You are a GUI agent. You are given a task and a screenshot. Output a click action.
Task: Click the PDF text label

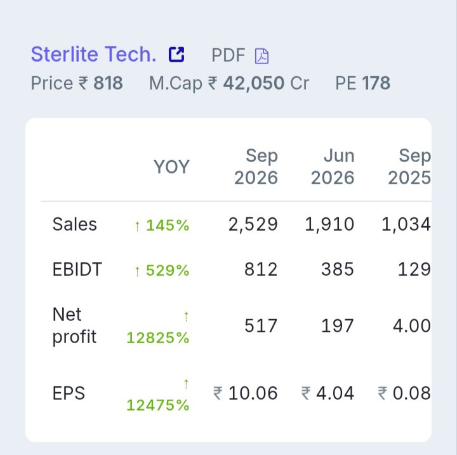click(x=228, y=55)
